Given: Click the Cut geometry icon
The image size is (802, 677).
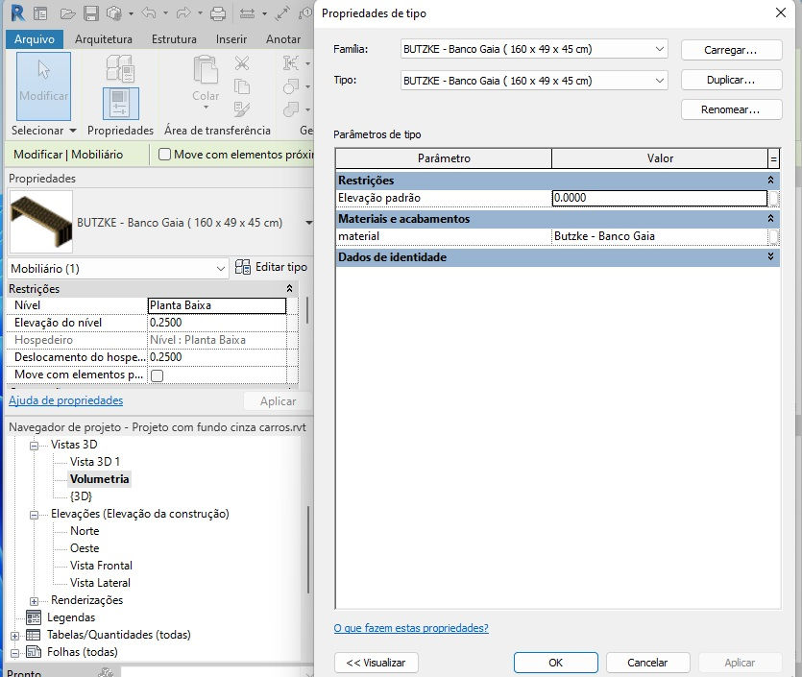Looking at the screenshot, I should [x=291, y=86].
